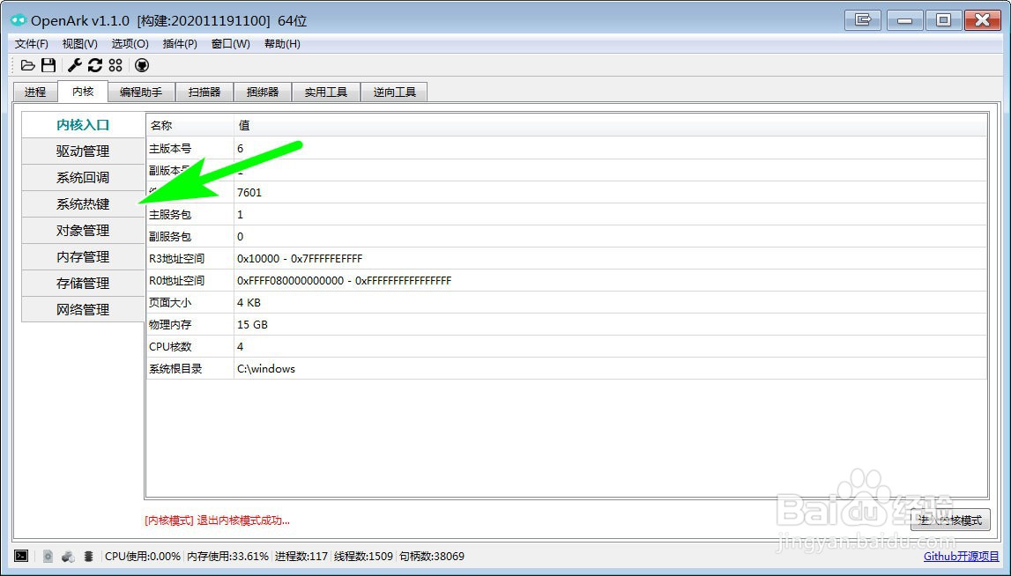Screen dimensions: 1011x576
Task: Open 系统回调 in the side list
Action: click(83, 178)
